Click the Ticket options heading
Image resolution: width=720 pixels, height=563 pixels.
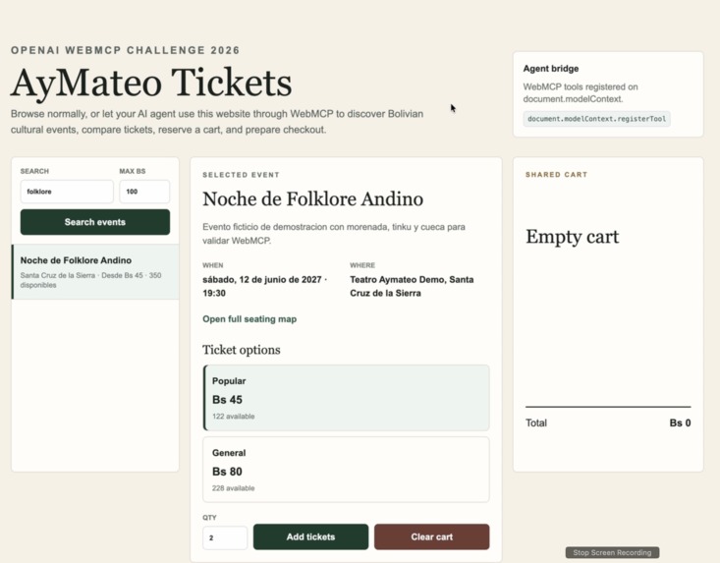(242, 350)
